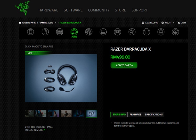The image size is (196, 140).
Task: Open the SUPPORT menu
Action: pos(140,10)
